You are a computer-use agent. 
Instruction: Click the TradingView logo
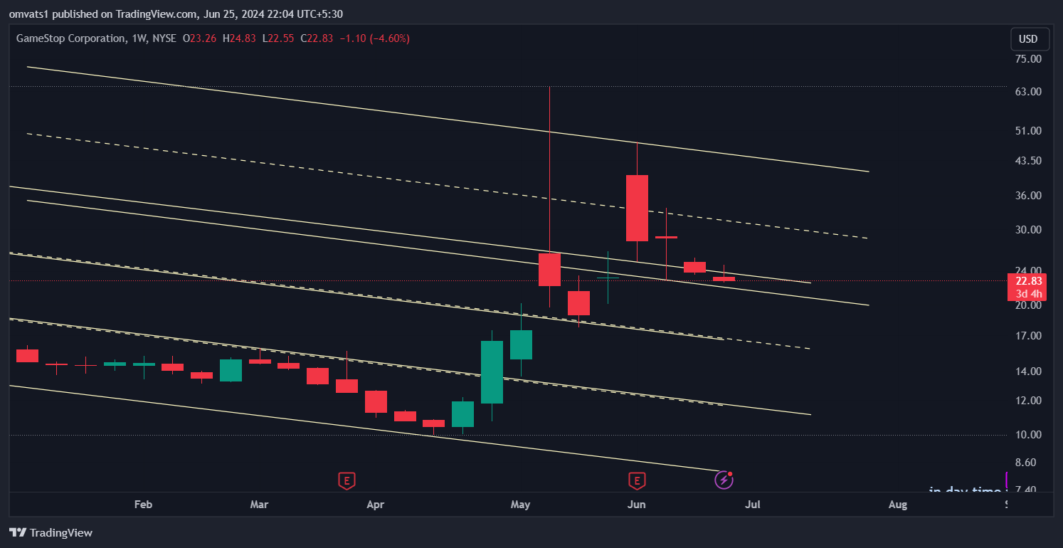click(51, 532)
